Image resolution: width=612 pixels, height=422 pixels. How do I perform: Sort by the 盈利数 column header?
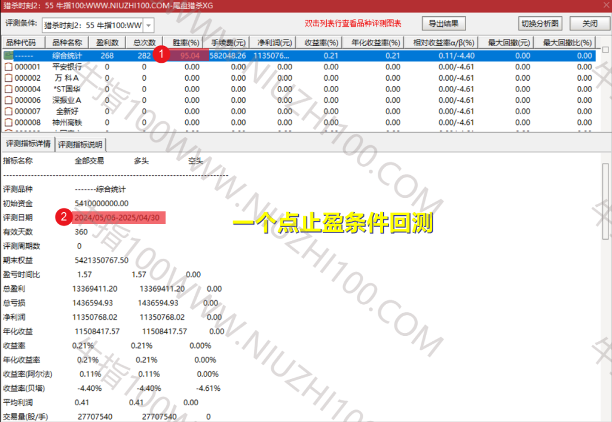[x=108, y=42]
